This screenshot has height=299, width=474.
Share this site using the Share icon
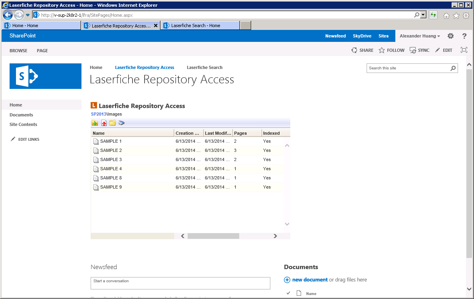point(354,50)
